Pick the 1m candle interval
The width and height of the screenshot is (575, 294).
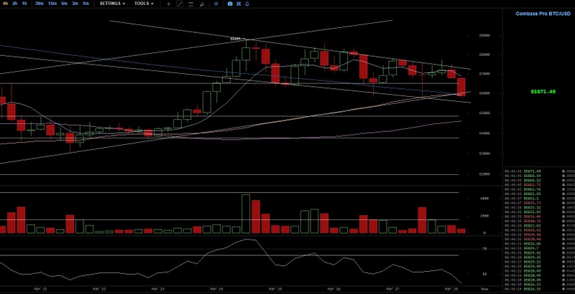86,4
